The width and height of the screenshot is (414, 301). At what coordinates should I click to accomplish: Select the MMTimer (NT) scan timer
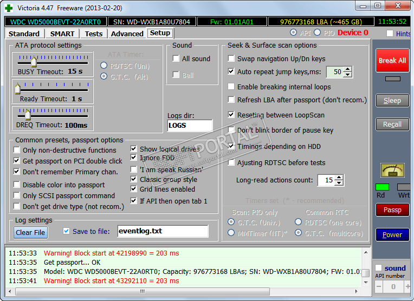coord(231,233)
